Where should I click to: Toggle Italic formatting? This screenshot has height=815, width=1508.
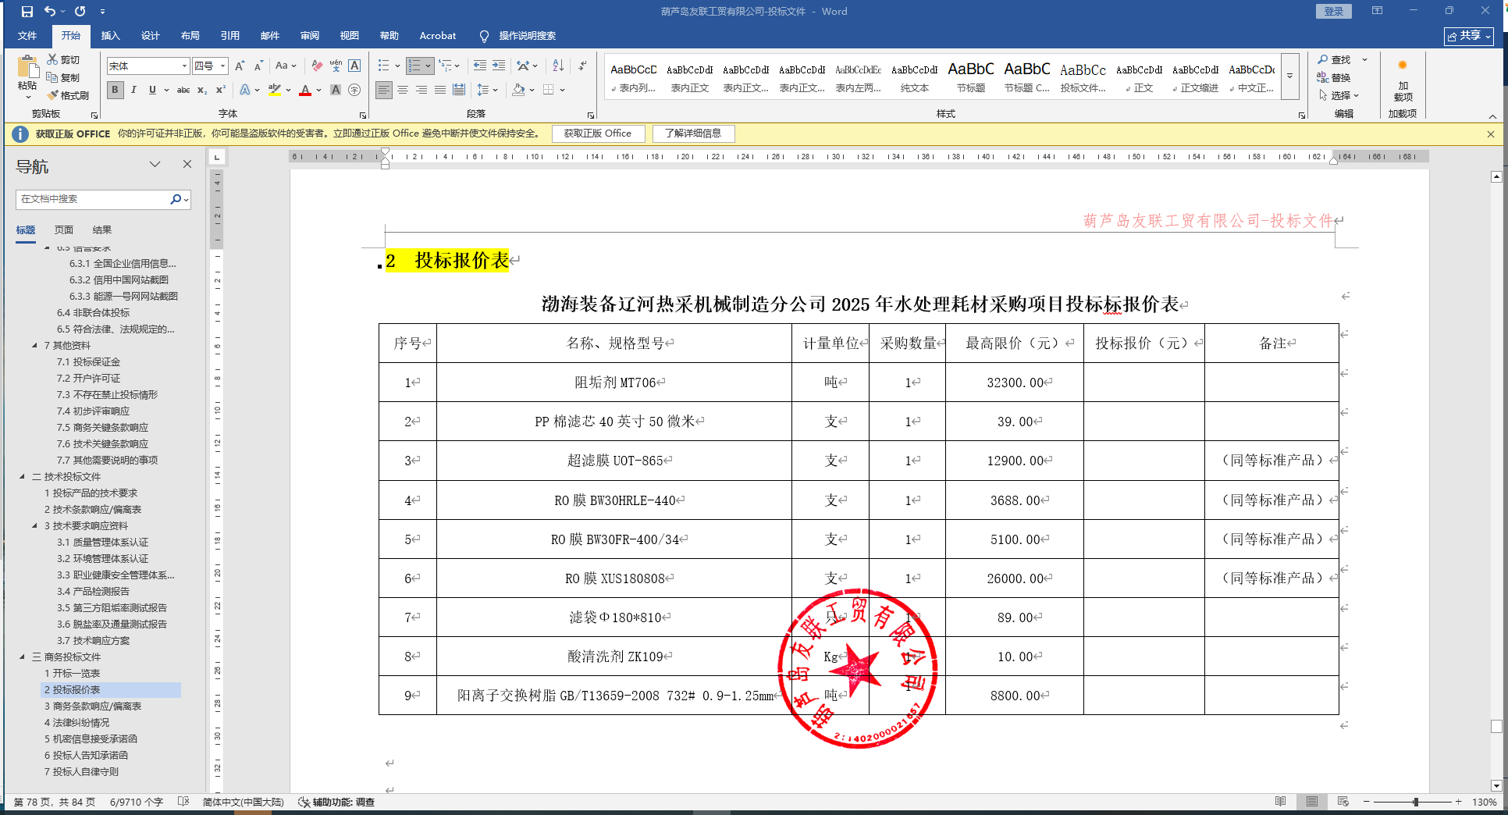tap(133, 90)
